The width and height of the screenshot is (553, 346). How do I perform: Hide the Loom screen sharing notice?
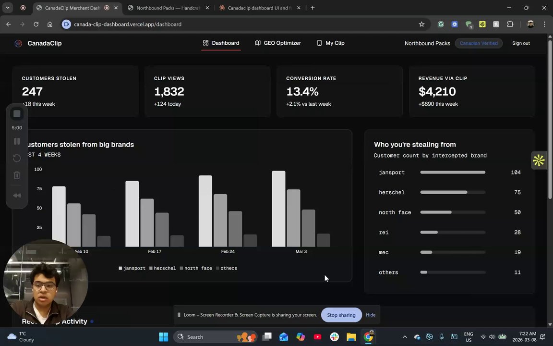click(370, 315)
